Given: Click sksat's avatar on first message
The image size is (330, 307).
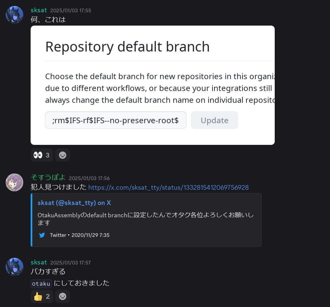Looking at the screenshot, I should (x=14, y=15).
